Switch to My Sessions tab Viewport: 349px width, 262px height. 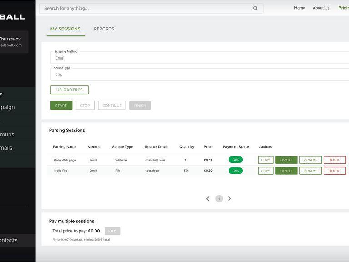pyautogui.click(x=65, y=29)
